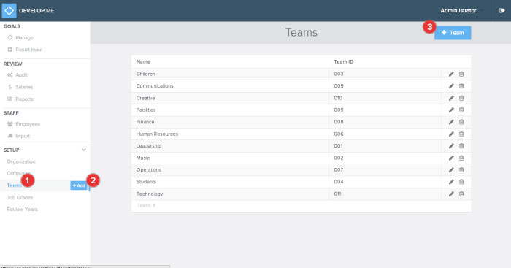This screenshot has width=511, height=268.
Task: Click the Name column header
Action: [143, 61]
